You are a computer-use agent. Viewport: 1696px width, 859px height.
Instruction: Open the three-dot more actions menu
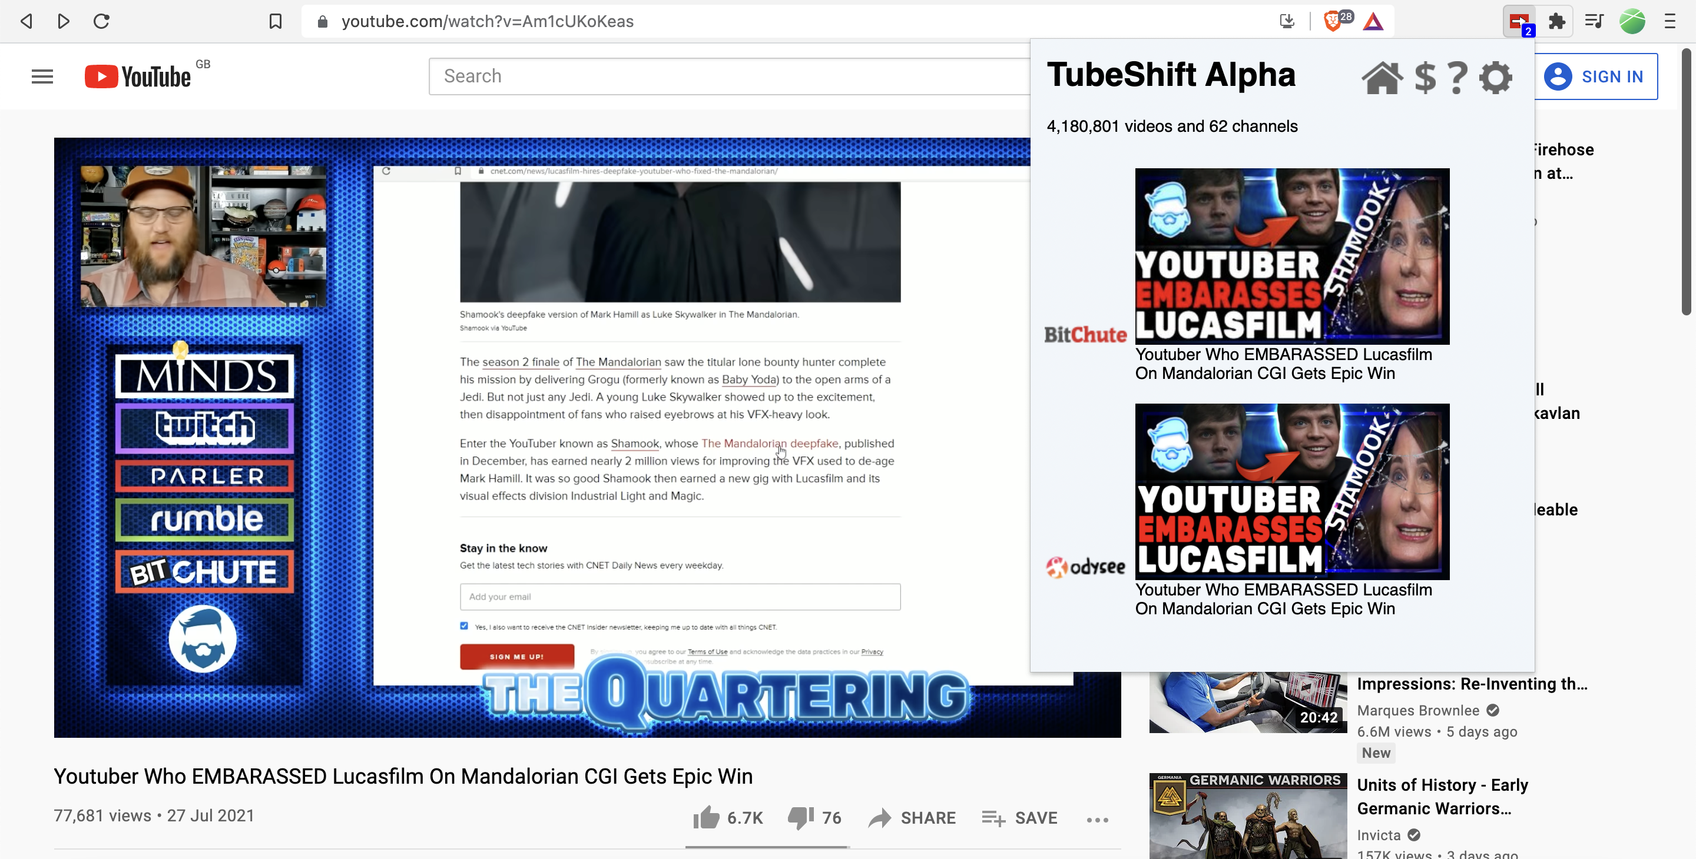1098,820
